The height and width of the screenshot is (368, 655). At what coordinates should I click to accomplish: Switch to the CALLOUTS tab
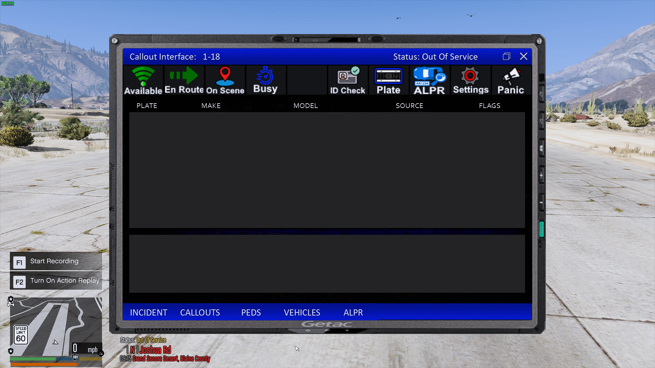(x=200, y=312)
